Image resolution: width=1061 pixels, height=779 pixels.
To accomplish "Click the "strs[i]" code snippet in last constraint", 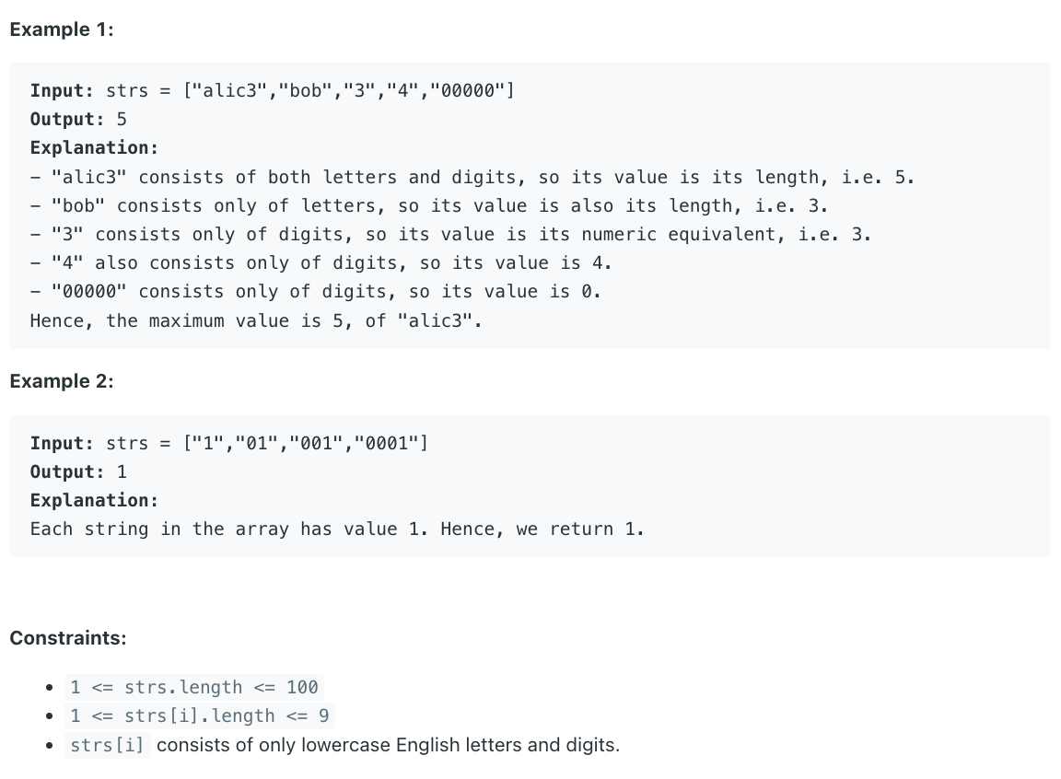I will [108, 745].
